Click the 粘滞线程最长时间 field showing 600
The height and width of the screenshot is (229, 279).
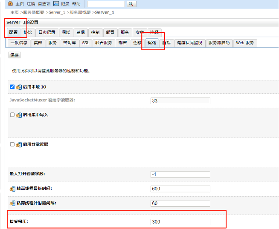(180, 189)
